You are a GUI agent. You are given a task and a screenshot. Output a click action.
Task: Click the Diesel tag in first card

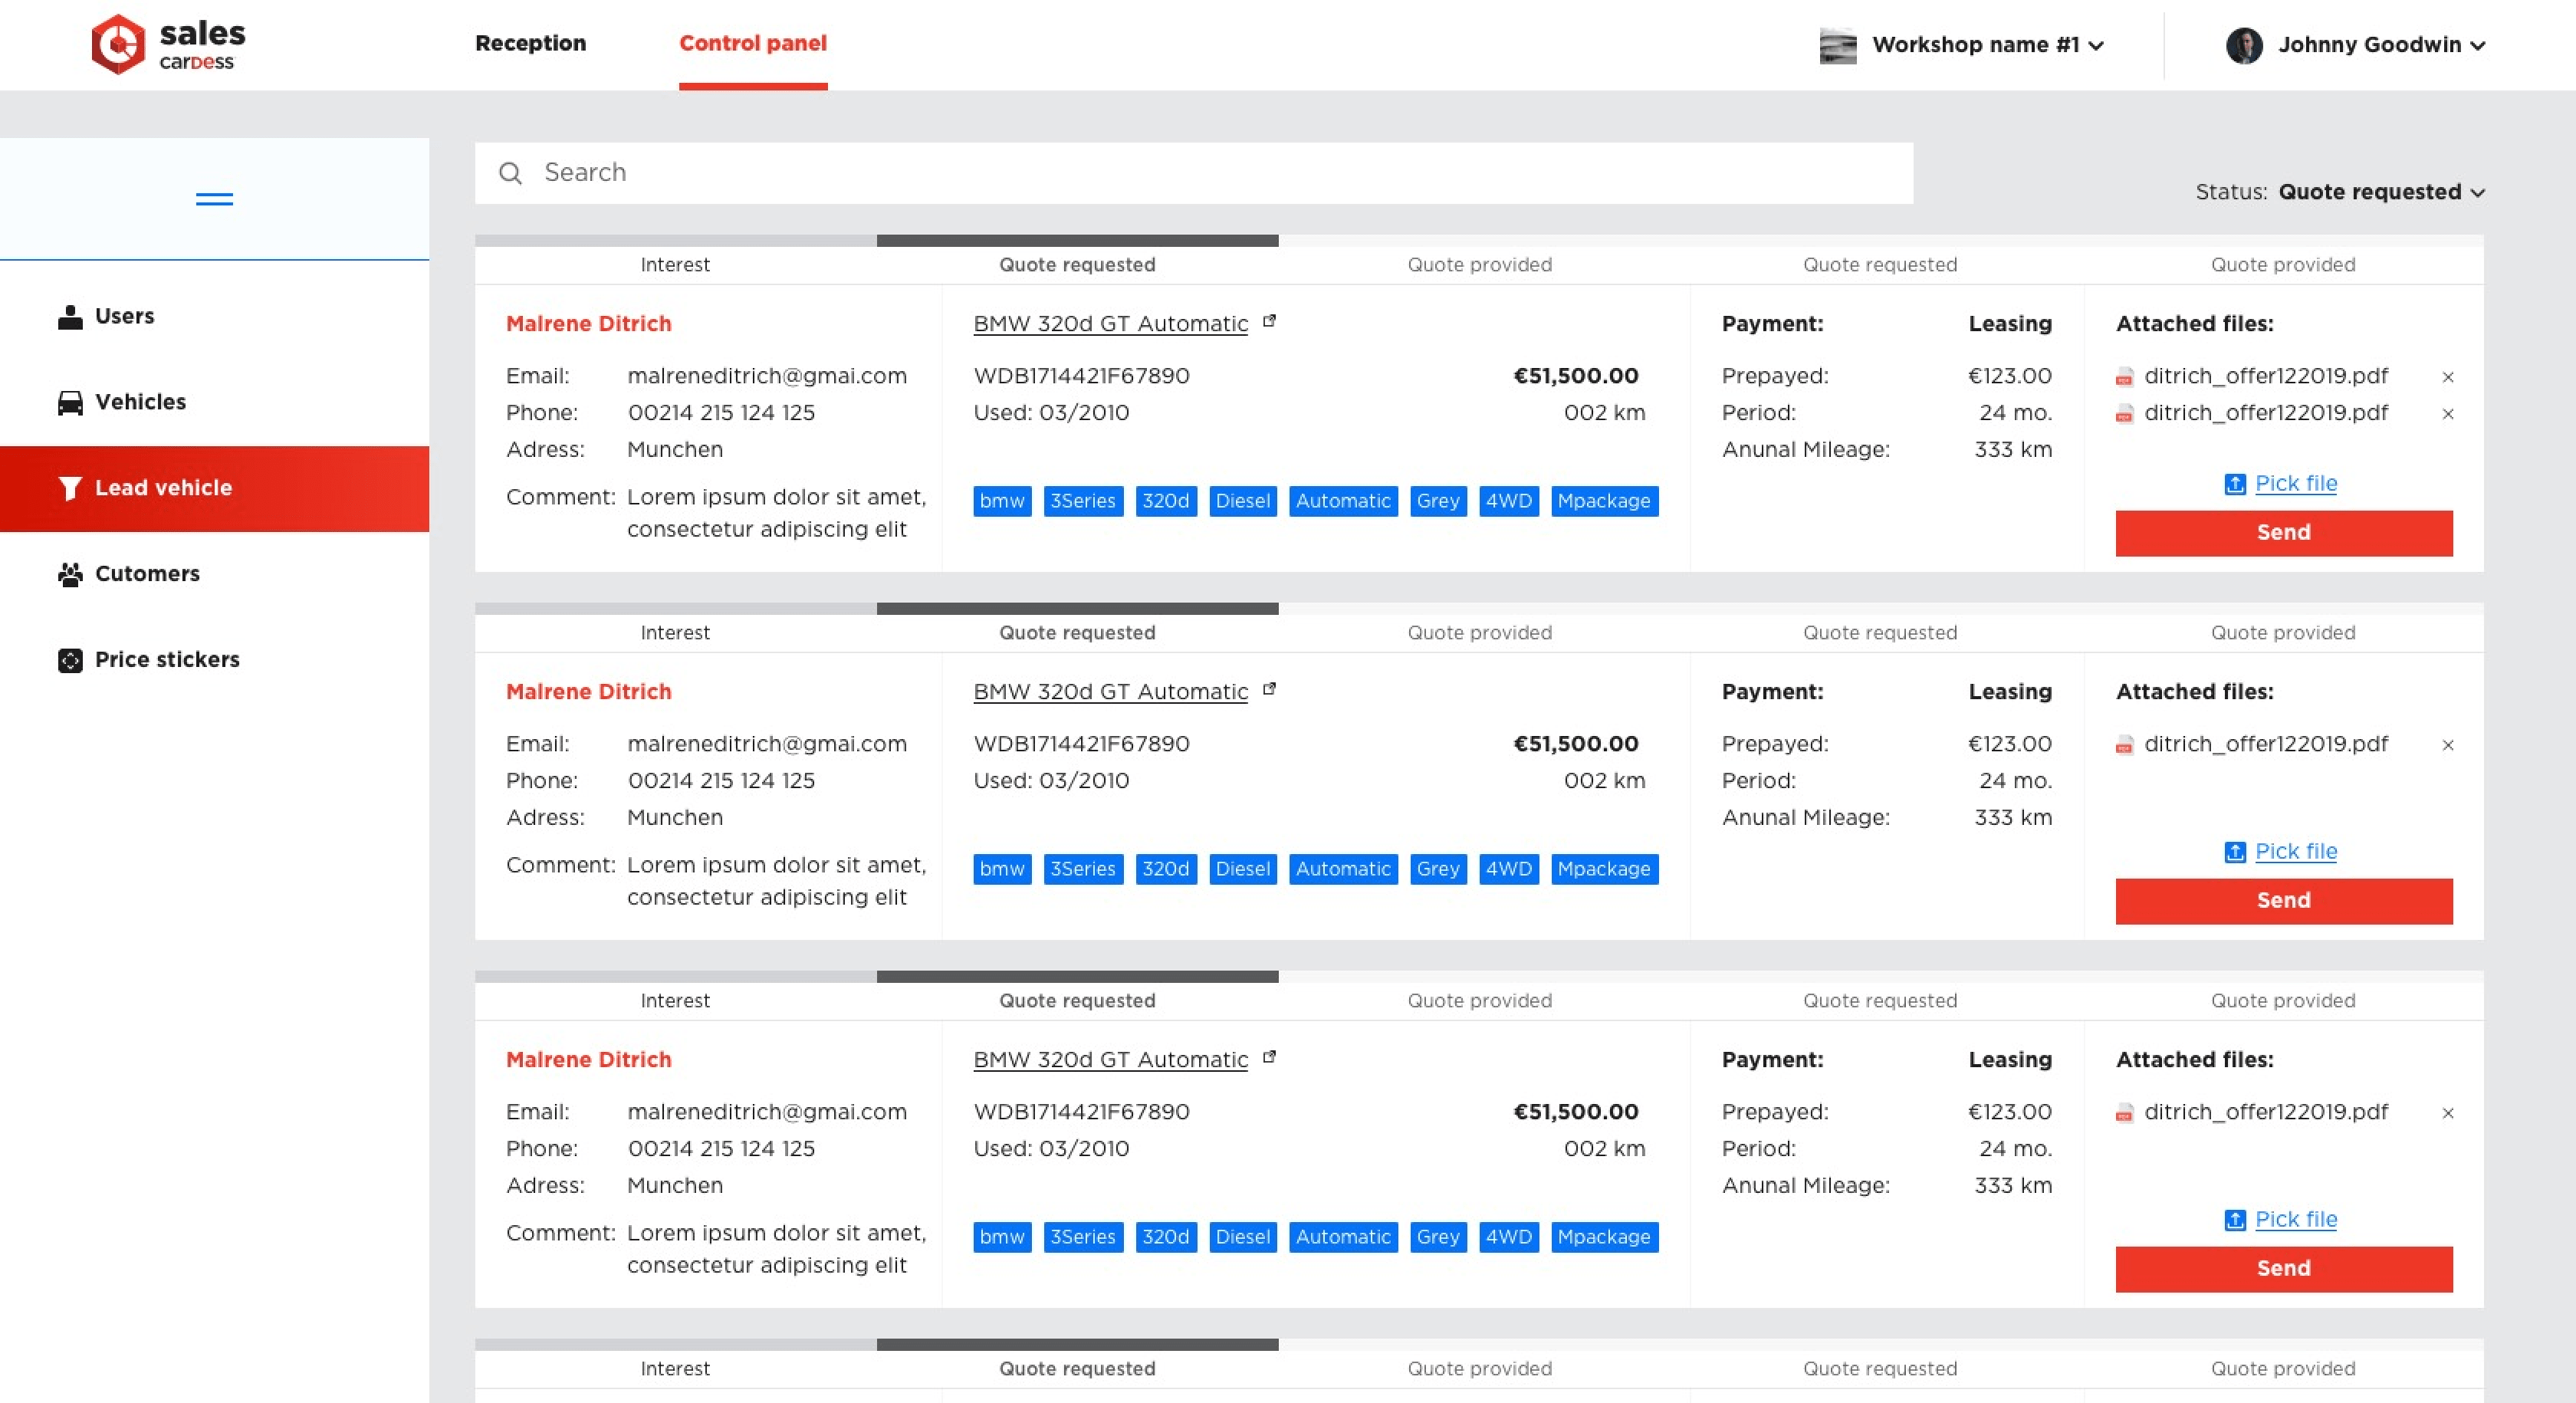[1243, 501]
